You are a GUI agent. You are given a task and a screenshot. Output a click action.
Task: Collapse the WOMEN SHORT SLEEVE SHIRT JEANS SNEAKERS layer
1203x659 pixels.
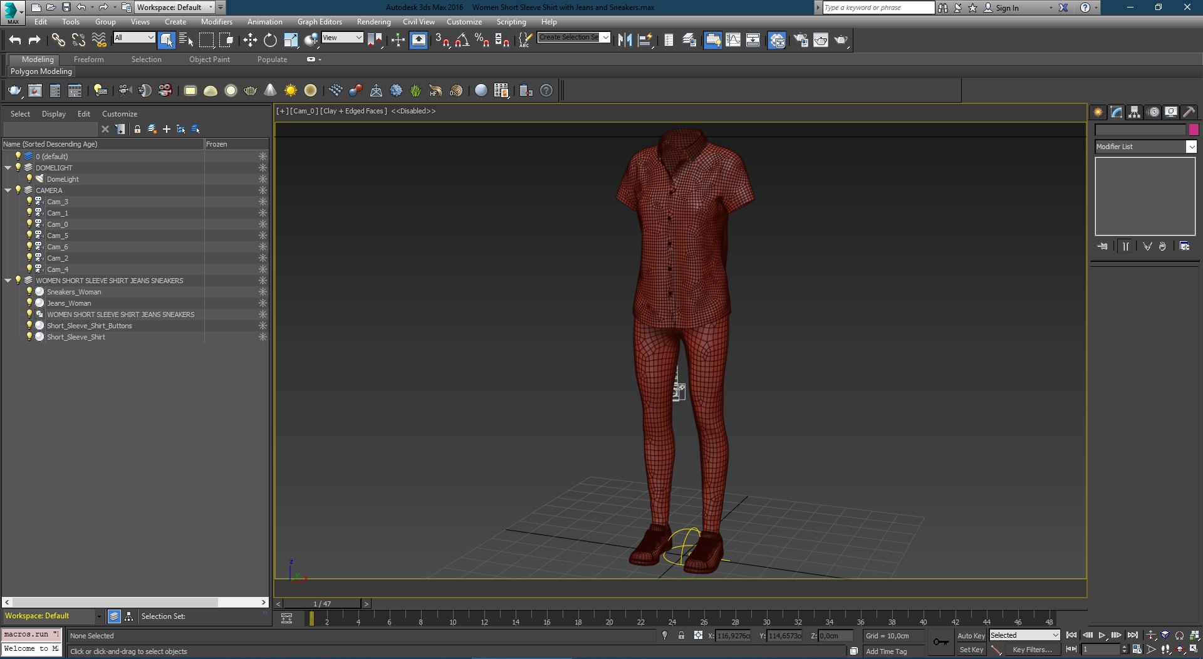pos(8,281)
